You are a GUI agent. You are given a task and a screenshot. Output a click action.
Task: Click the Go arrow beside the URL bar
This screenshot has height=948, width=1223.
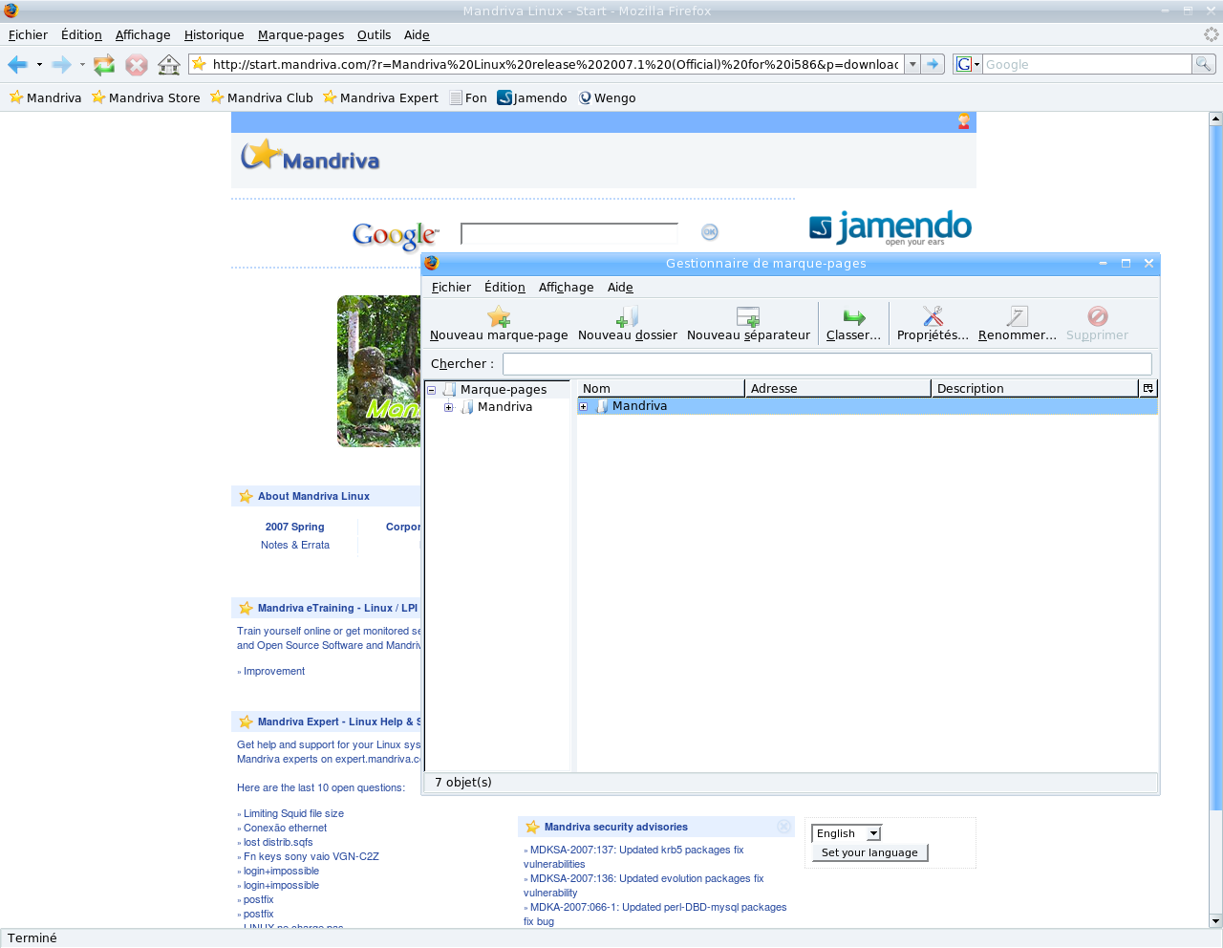coord(933,64)
